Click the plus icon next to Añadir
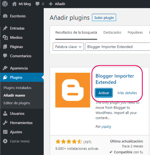 point(51,4)
